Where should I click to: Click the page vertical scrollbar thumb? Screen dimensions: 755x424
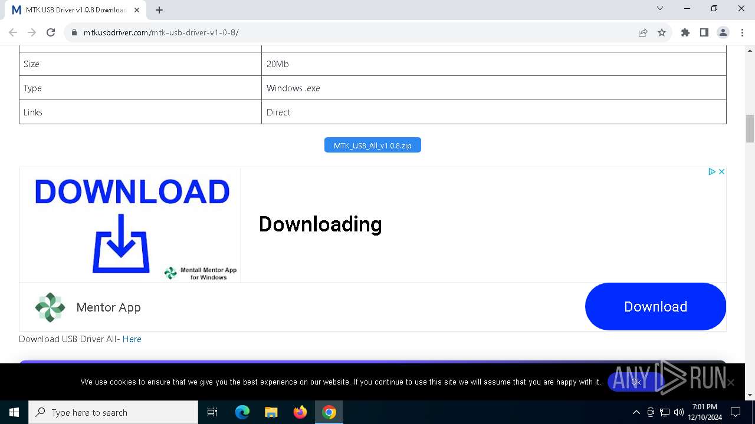(x=750, y=128)
